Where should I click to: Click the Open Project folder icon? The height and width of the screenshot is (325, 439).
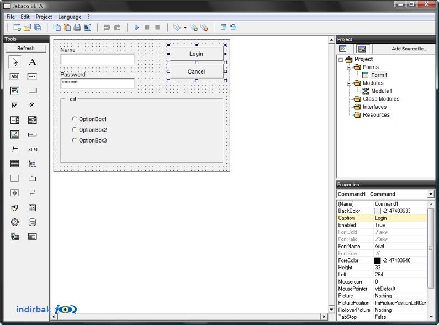[x=27, y=28]
